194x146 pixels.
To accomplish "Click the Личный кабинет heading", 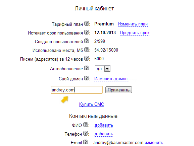I will [94, 9].
